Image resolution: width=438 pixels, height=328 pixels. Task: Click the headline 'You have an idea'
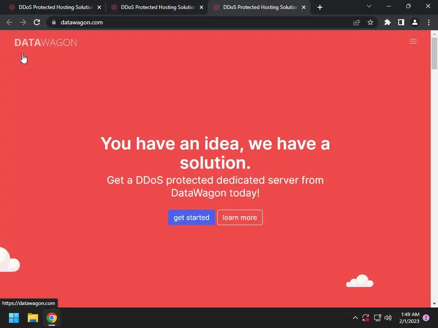pos(215,153)
